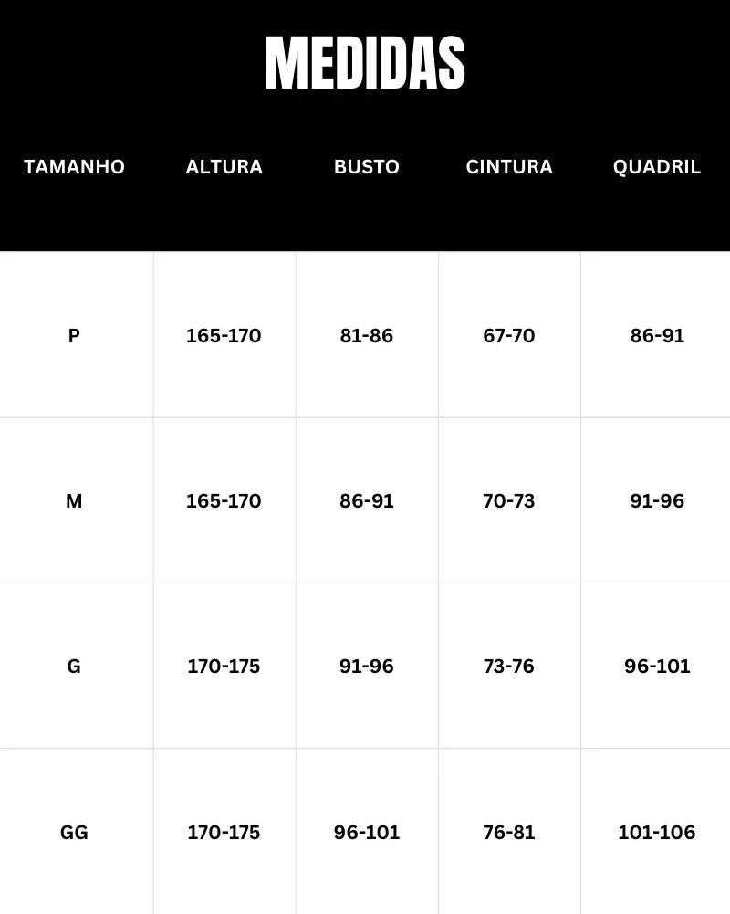This screenshot has height=914, width=730.
Task: Click the 76-81 waist value
Action: point(509,833)
